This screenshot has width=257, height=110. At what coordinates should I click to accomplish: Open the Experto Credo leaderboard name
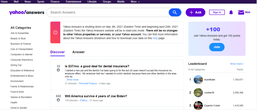212,105
